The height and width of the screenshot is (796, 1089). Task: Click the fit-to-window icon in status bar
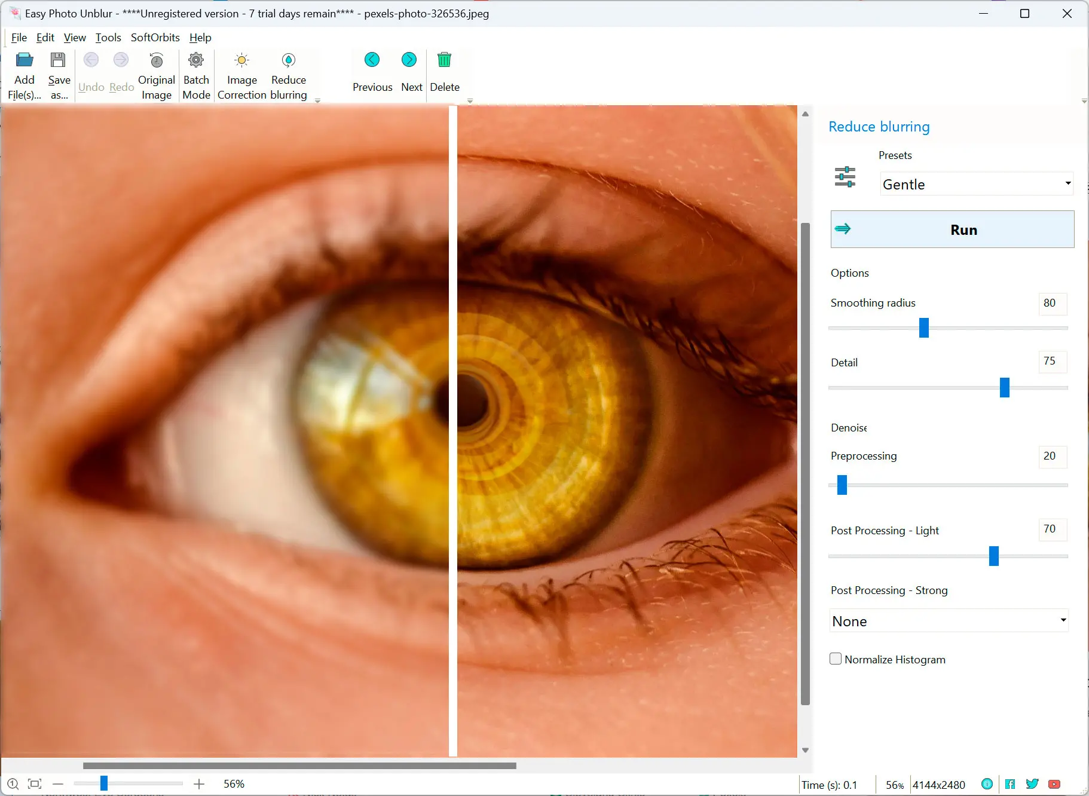pos(35,784)
